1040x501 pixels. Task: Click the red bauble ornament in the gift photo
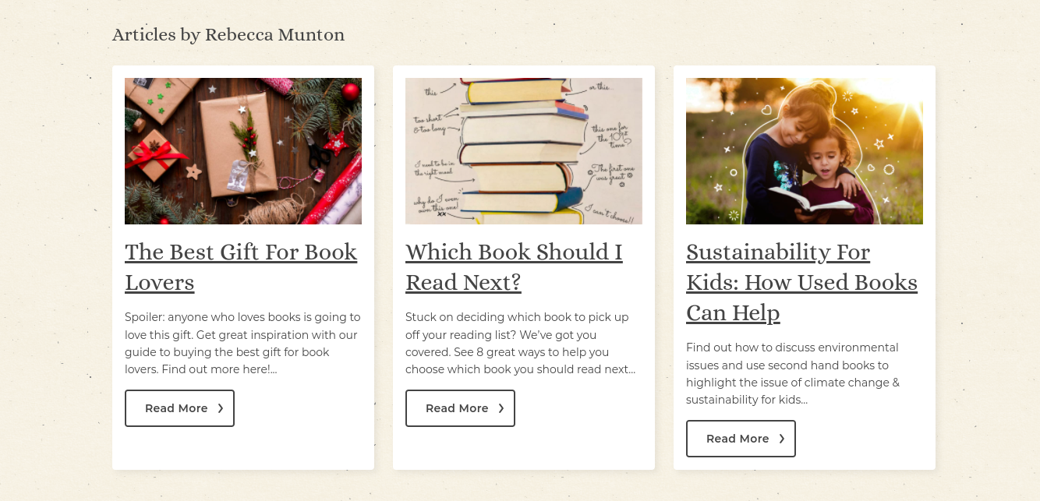350,91
